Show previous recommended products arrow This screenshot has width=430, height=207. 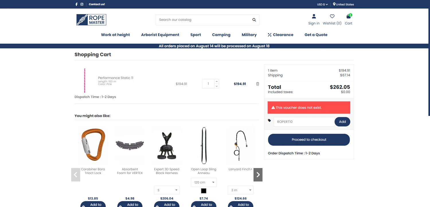tap(76, 175)
